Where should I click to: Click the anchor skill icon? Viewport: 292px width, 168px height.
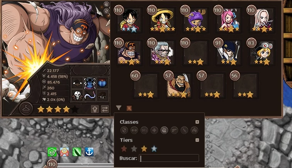[89, 152]
